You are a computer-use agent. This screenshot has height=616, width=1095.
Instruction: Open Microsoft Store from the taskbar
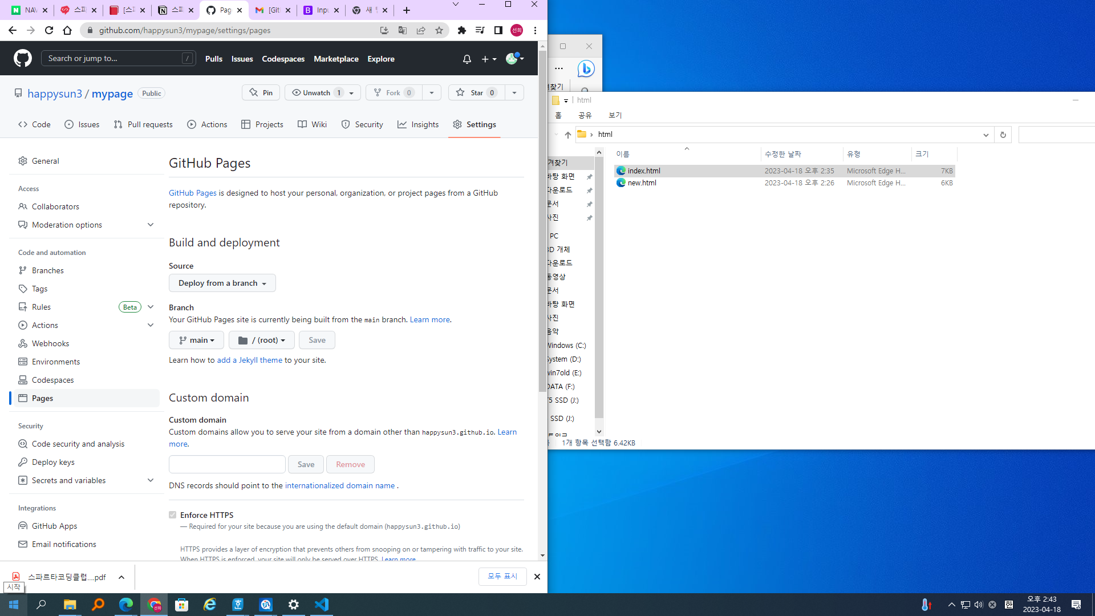[x=181, y=605]
